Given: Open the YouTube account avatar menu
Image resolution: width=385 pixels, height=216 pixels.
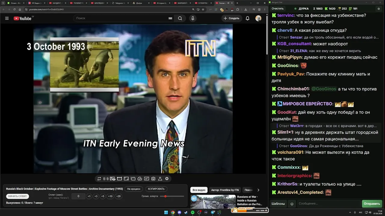Looking at the screenshot, I should point(258,18).
